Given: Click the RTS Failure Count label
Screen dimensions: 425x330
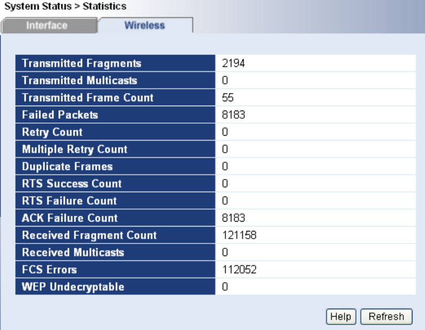Looking at the screenshot, I should 69,201.
